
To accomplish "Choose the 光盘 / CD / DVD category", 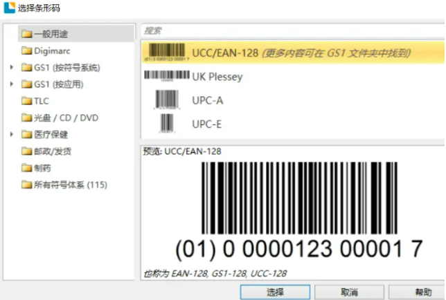I will [x=66, y=118].
